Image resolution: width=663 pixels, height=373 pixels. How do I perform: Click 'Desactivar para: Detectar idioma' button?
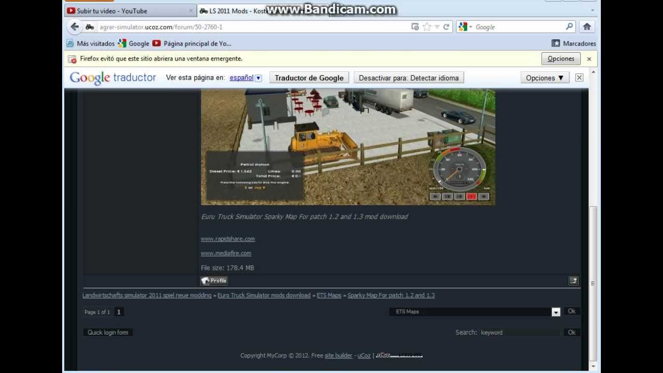click(x=409, y=78)
